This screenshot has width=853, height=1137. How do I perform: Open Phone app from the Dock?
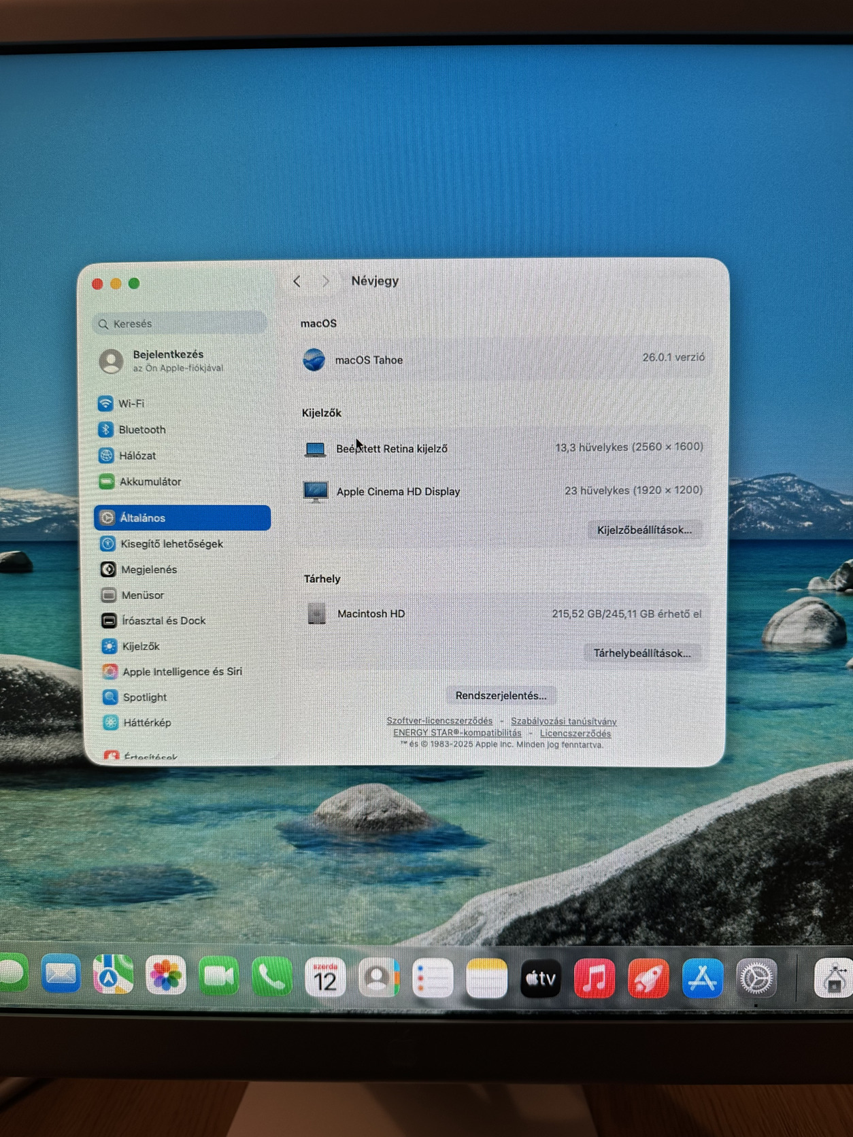(x=271, y=977)
